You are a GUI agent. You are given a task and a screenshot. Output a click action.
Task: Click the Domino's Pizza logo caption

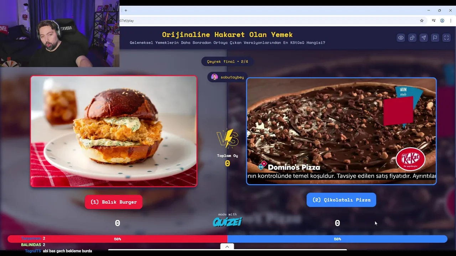click(289, 166)
